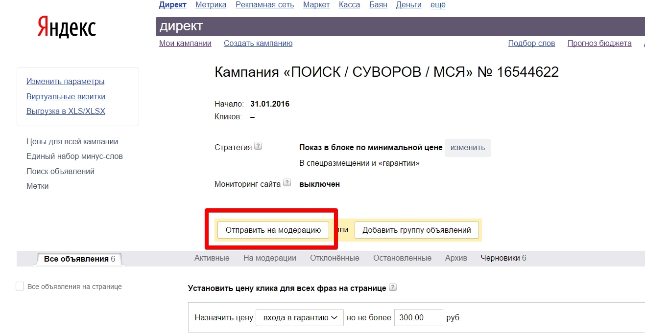Open Баян service link
Viewport: 645px width, 333px height.
tap(378, 5)
